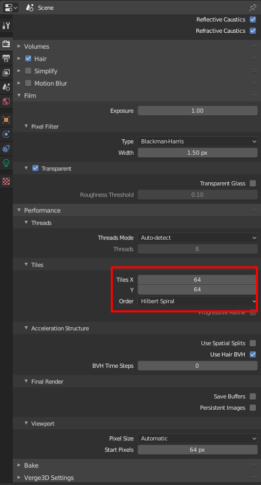Grab the Performance panel drag handle
This screenshot has height=485, width=261.
(x=255, y=210)
